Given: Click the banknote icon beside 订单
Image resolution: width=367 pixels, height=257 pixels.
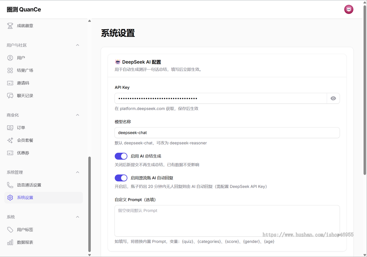Looking at the screenshot, I should [x=10, y=128].
